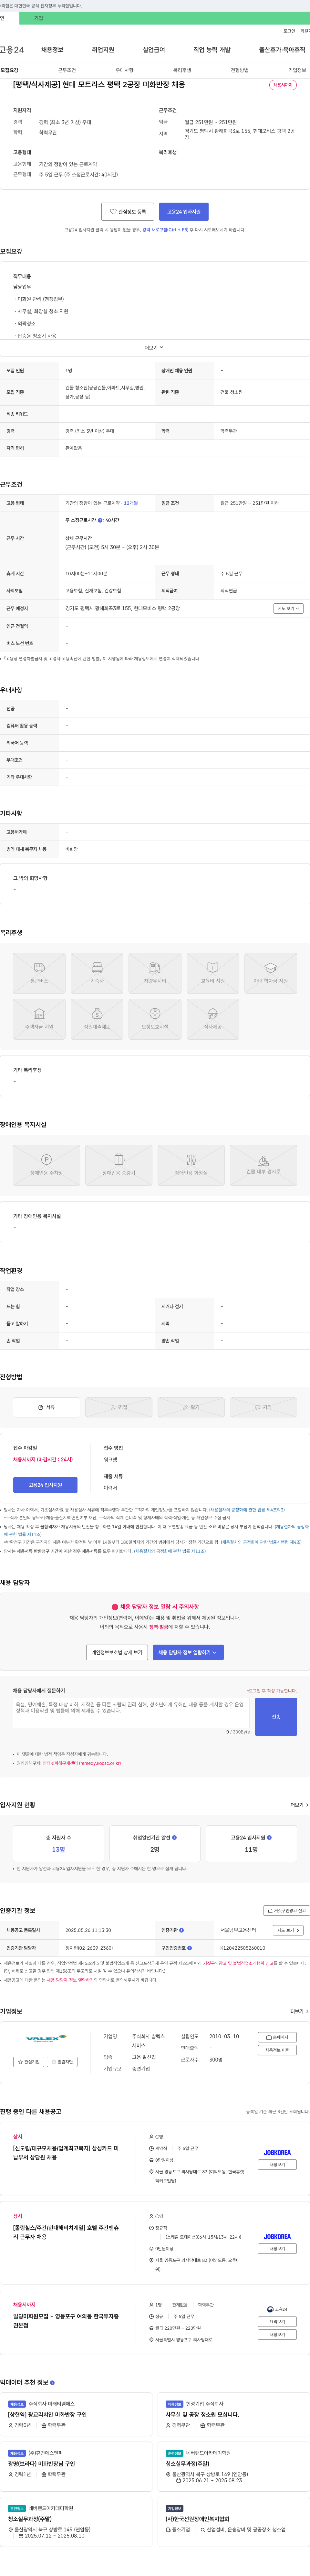
Task: Open 개인정보보호법 상세 보기
Action: pyautogui.click(x=117, y=1652)
